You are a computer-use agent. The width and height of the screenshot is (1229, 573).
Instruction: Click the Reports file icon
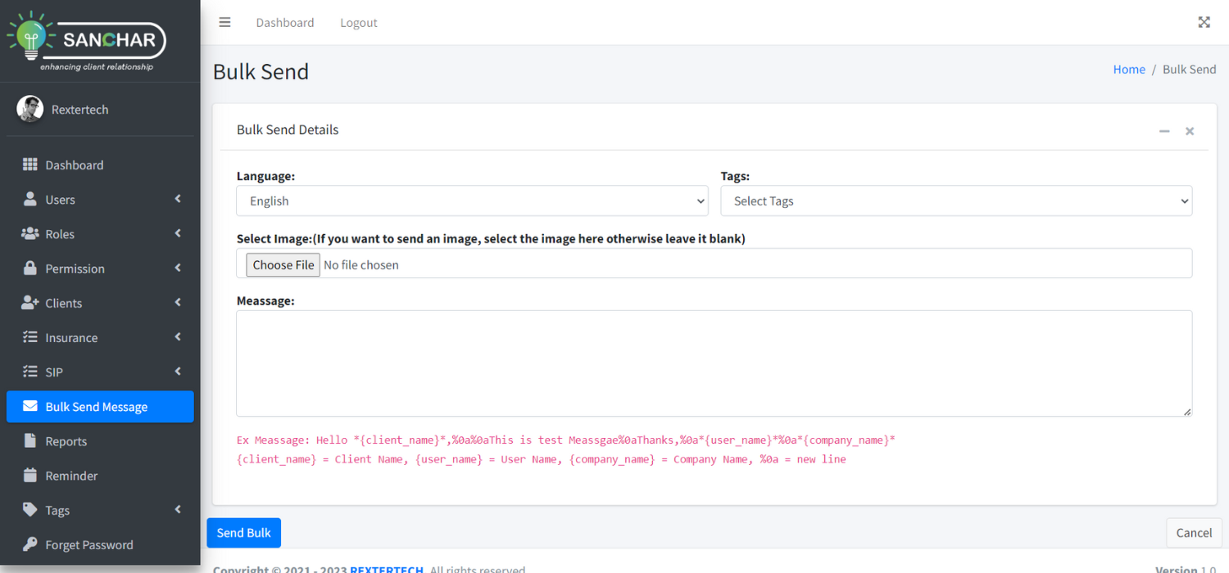point(30,441)
